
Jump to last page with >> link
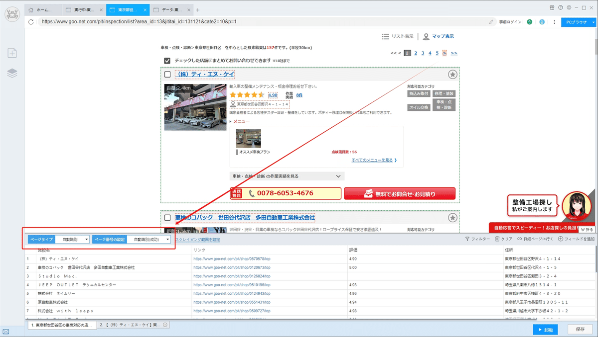pos(454,53)
